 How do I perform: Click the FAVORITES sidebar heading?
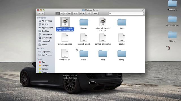point(42,18)
